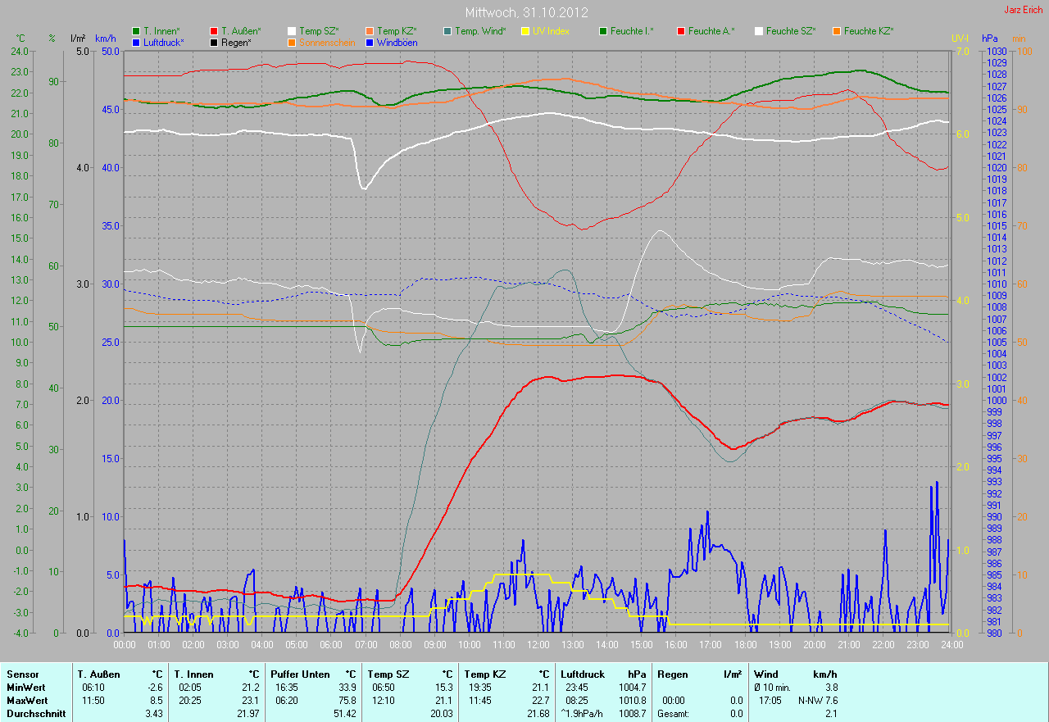Click the wind direction value "N-NW 7.6"

pyautogui.click(x=818, y=701)
